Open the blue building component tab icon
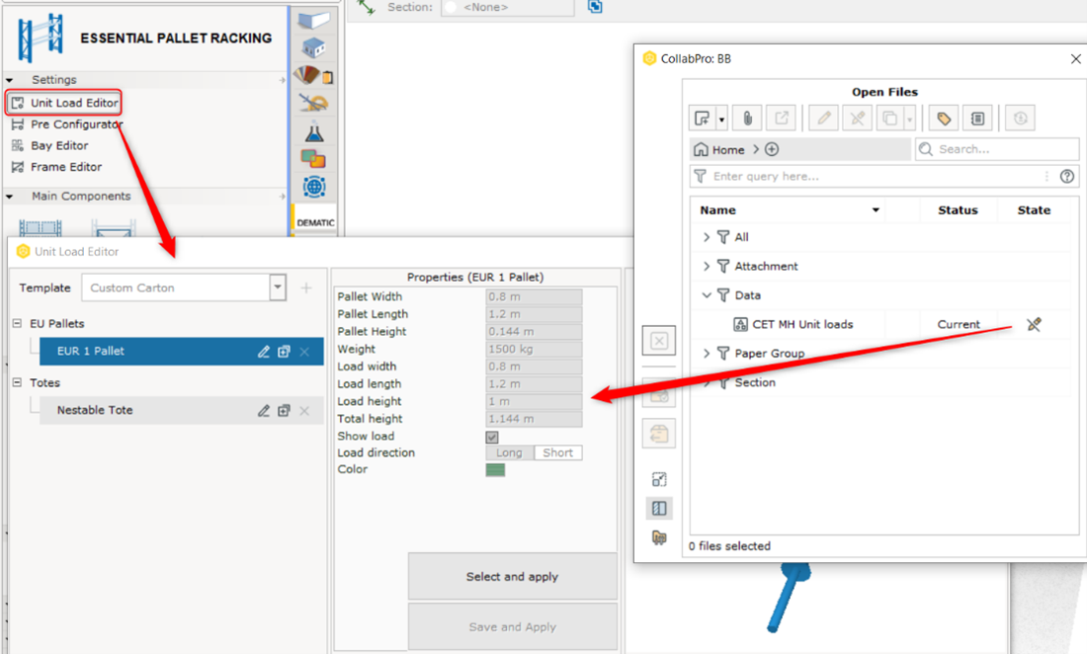 click(x=313, y=47)
